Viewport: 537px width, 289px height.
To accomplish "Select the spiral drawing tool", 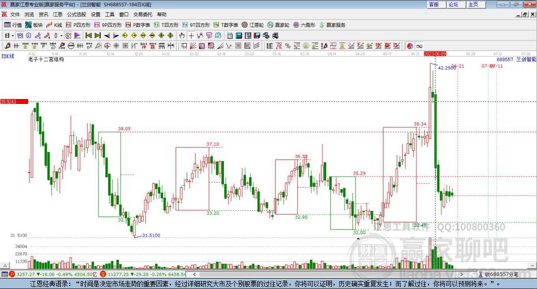I will point(53,46).
